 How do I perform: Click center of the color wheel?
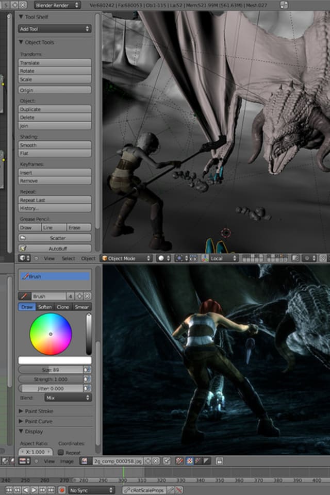point(51,334)
